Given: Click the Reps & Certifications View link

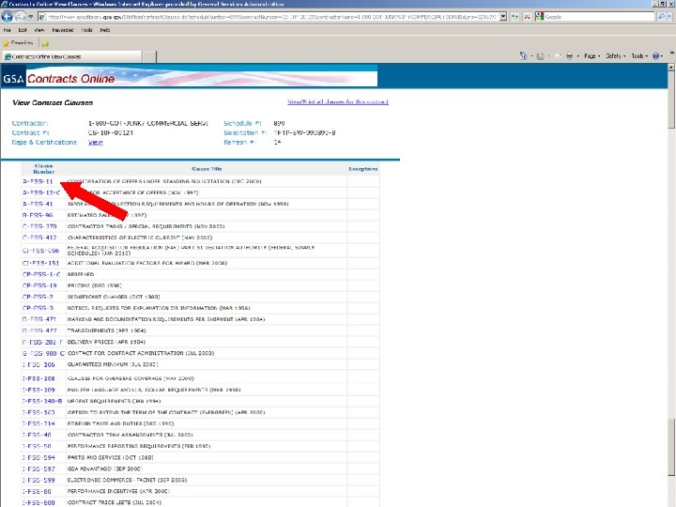Looking at the screenshot, I should pos(95,143).
